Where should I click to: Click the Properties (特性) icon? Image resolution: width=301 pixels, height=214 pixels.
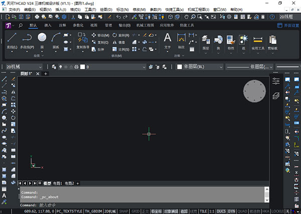(x=231, y=40)
